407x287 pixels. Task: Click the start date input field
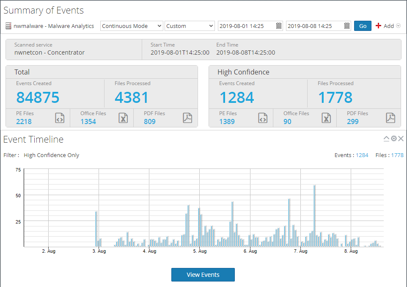[x=246, y=26]
